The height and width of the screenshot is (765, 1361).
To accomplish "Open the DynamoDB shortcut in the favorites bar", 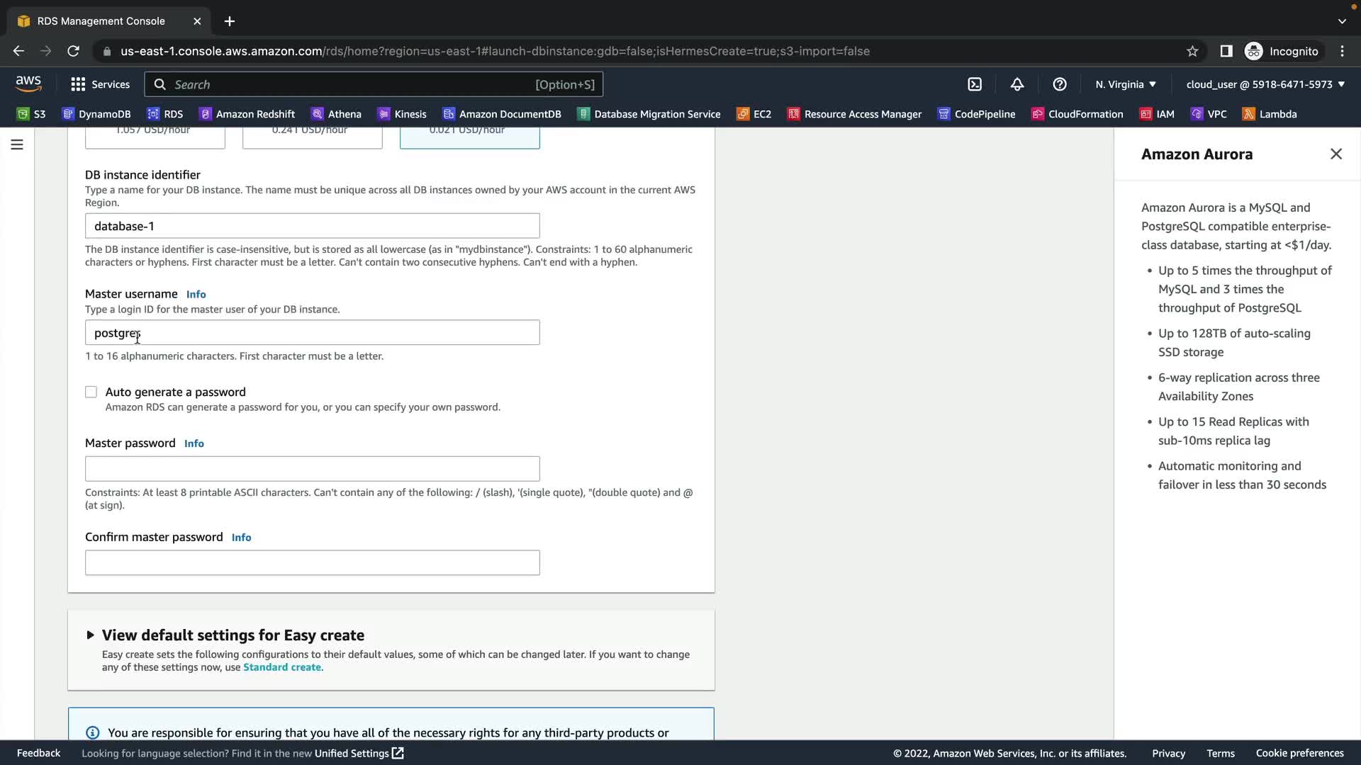I will click(x=96, y=114).
